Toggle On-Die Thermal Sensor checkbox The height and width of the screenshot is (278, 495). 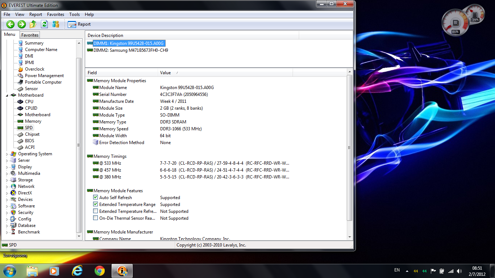(x=96, y=218)
